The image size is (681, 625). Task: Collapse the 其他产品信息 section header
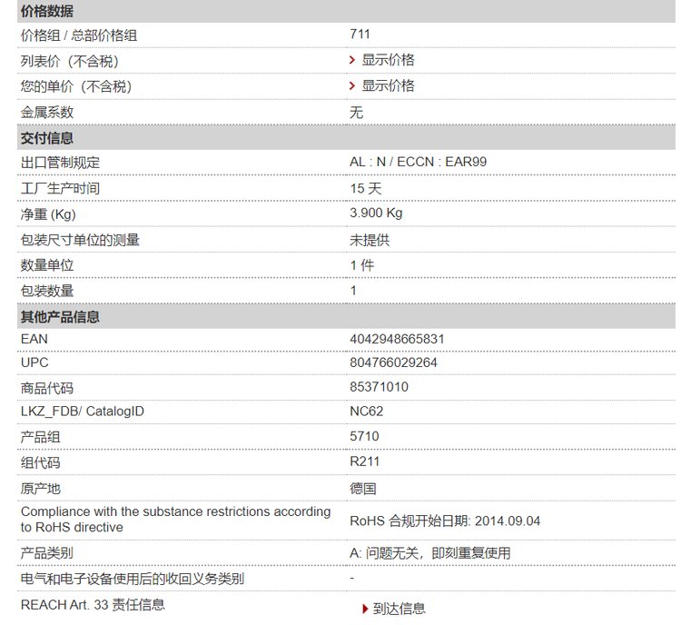(x=60, y=317)
